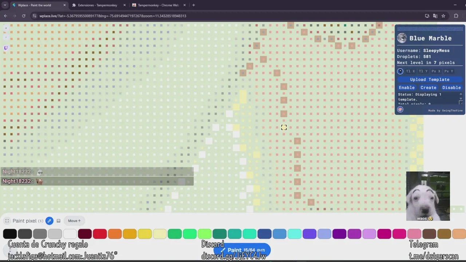Select the dark gray color swatch
The height and width of the screenshot is (262, 466).
pos(25,234)
